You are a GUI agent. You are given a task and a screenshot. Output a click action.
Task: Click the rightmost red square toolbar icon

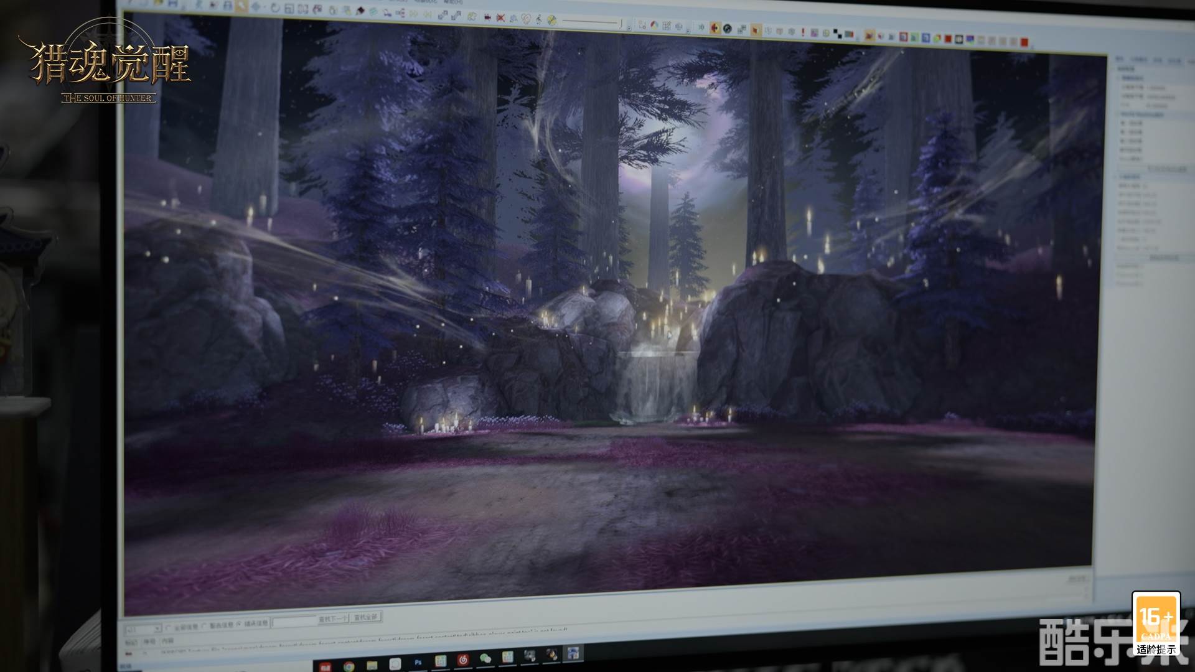[x=1024, y=42]
